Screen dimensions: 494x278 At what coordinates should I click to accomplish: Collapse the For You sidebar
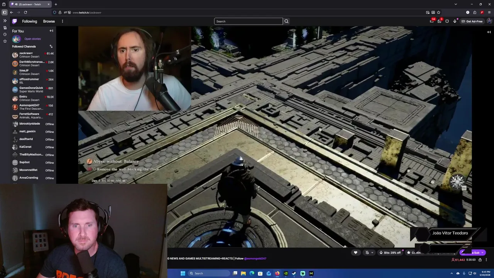(51, 31)
